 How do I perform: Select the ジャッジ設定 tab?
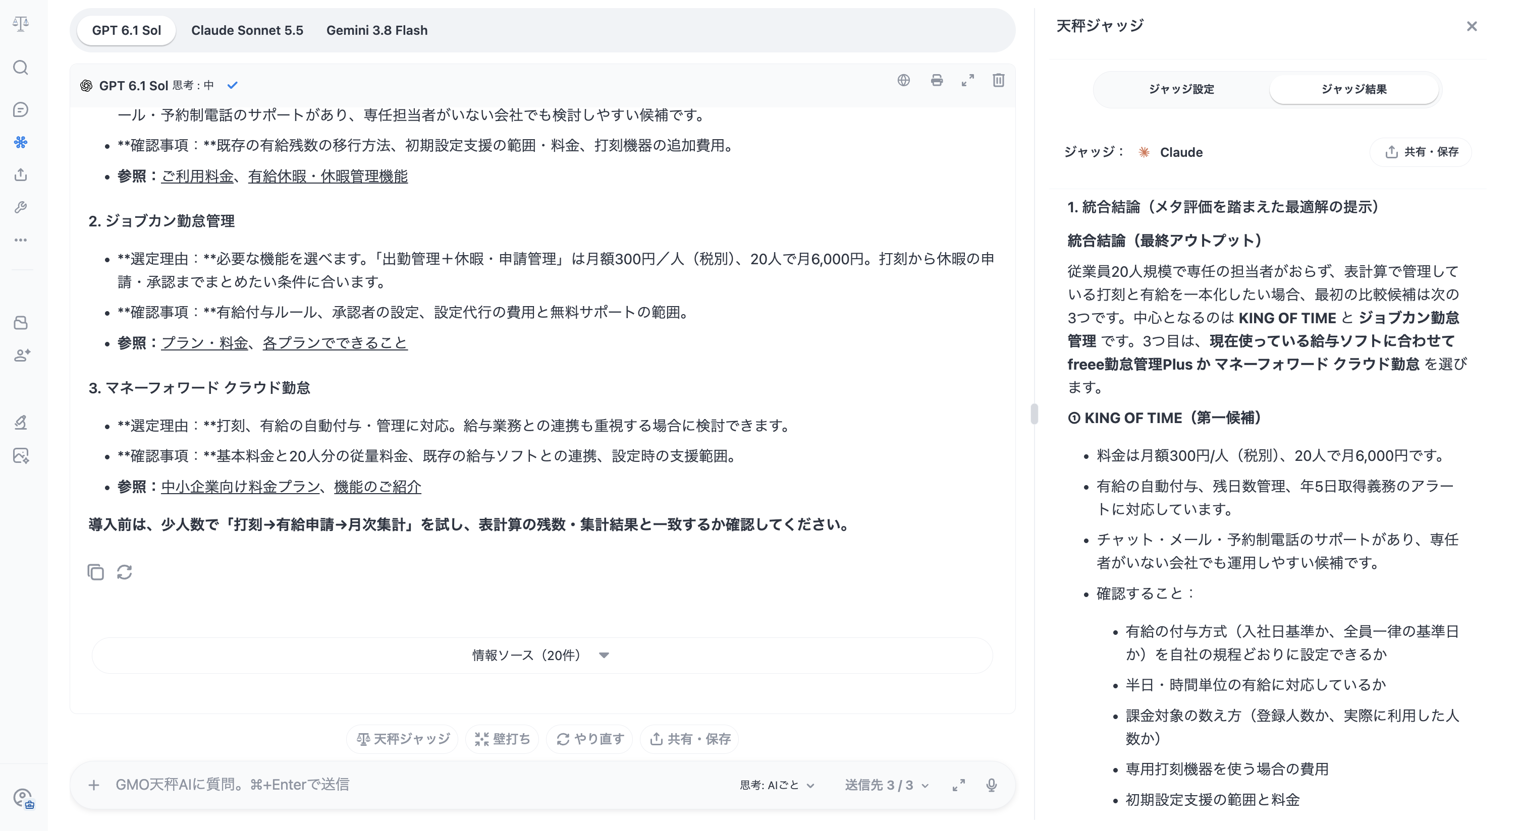(1181, 89)
